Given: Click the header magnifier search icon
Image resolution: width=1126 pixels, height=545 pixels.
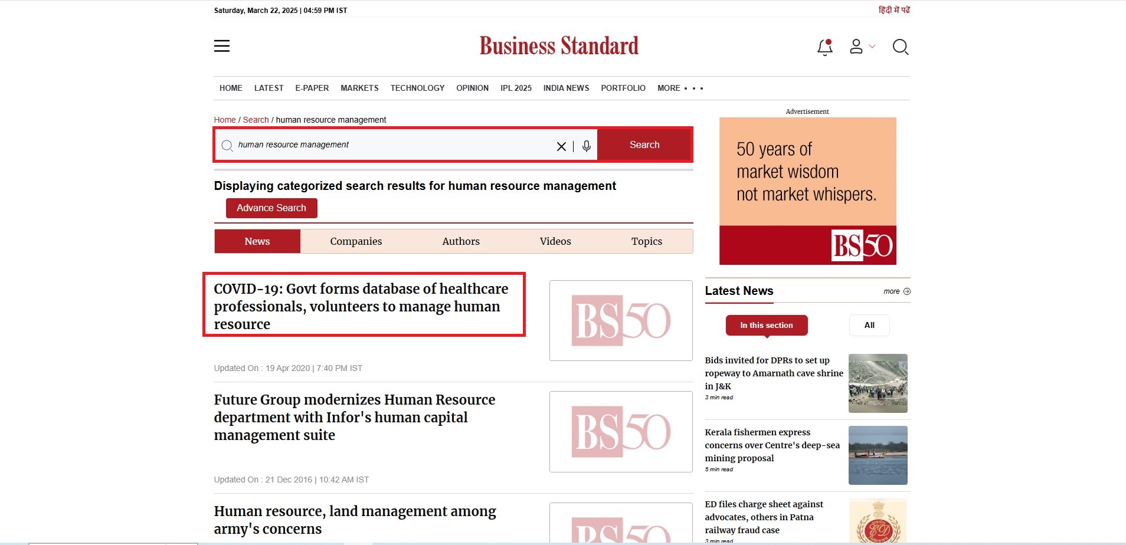Looking at the screenshot, I should (x=900, y=47).
